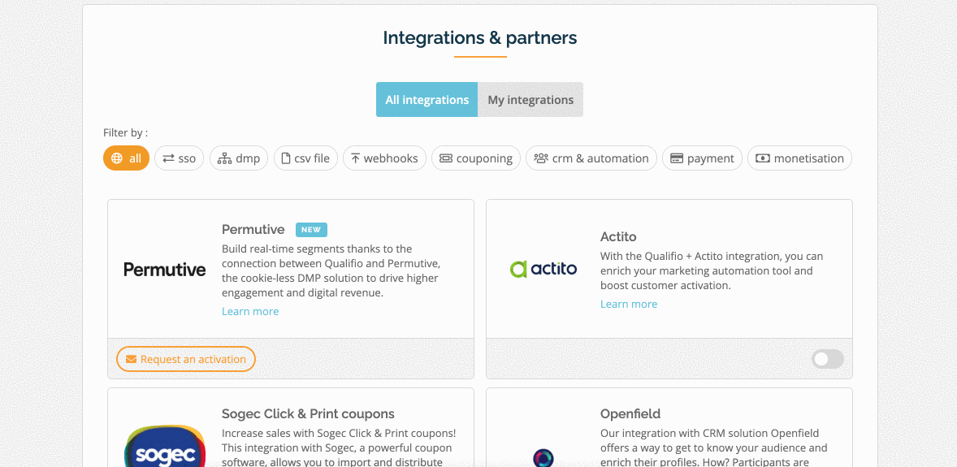Filter integrations by dmp
Screen dimensions: 957x467
tap(239, 158)
